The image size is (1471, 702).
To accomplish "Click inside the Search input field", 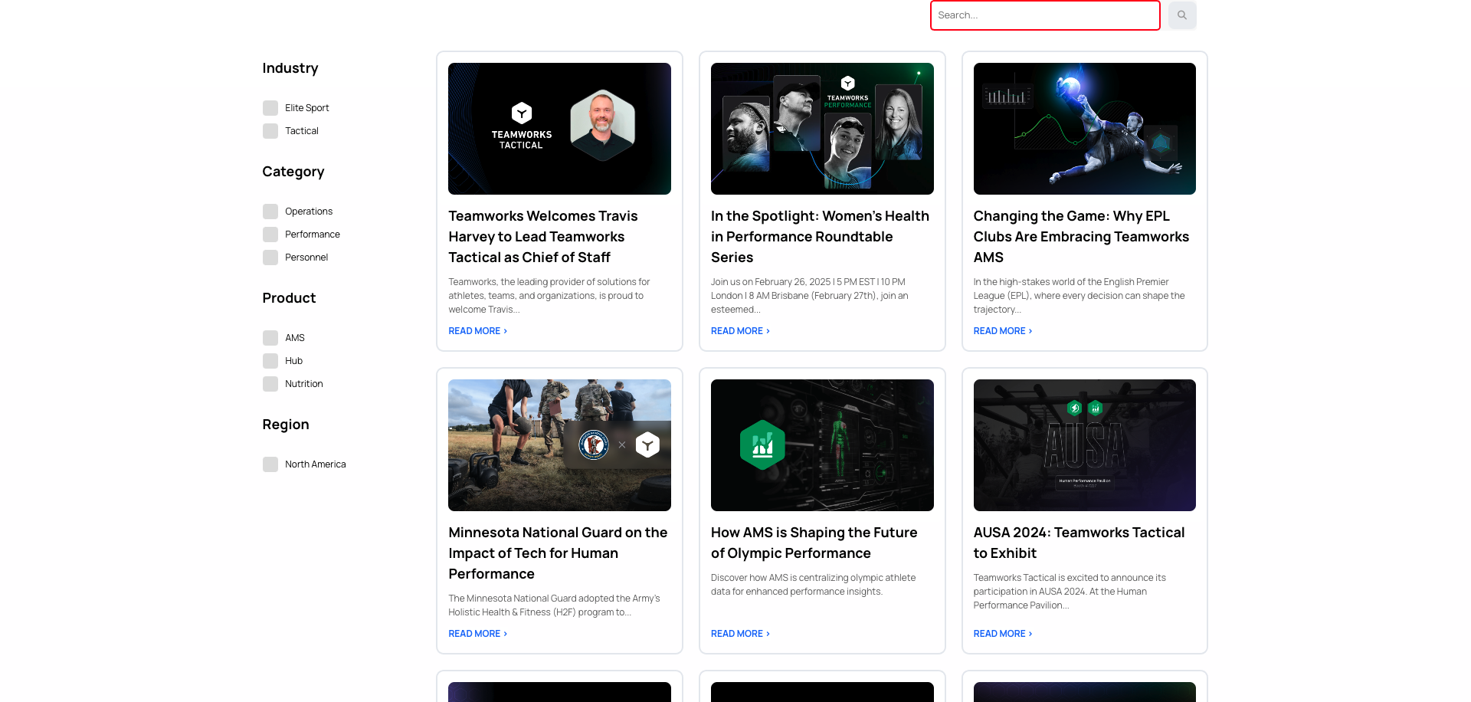I will pyautogui.click(x=1044, y=15).
